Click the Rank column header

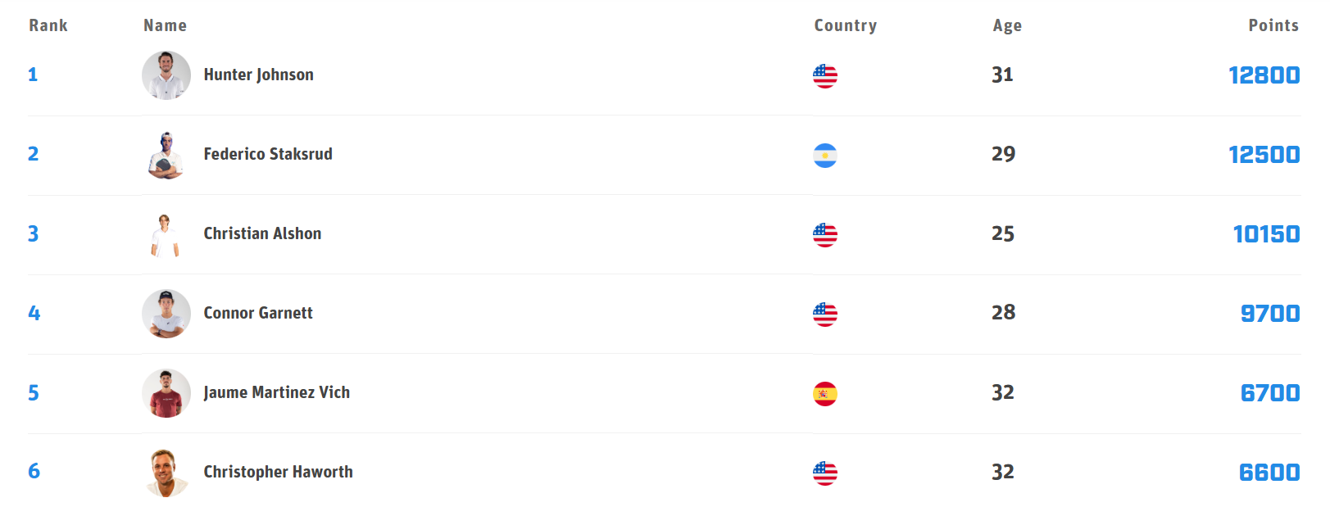click(x=48, y=25)
